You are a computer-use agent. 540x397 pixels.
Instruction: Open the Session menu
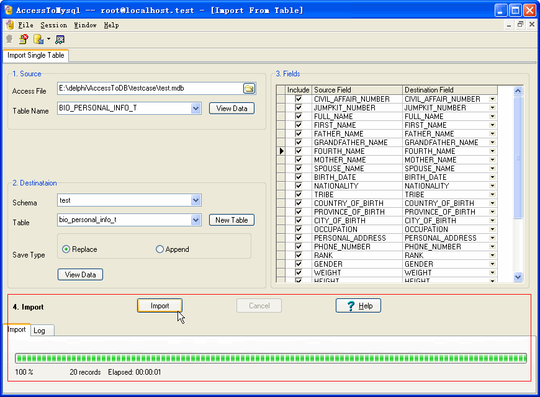pyautogui.click(x=54, y=25)
